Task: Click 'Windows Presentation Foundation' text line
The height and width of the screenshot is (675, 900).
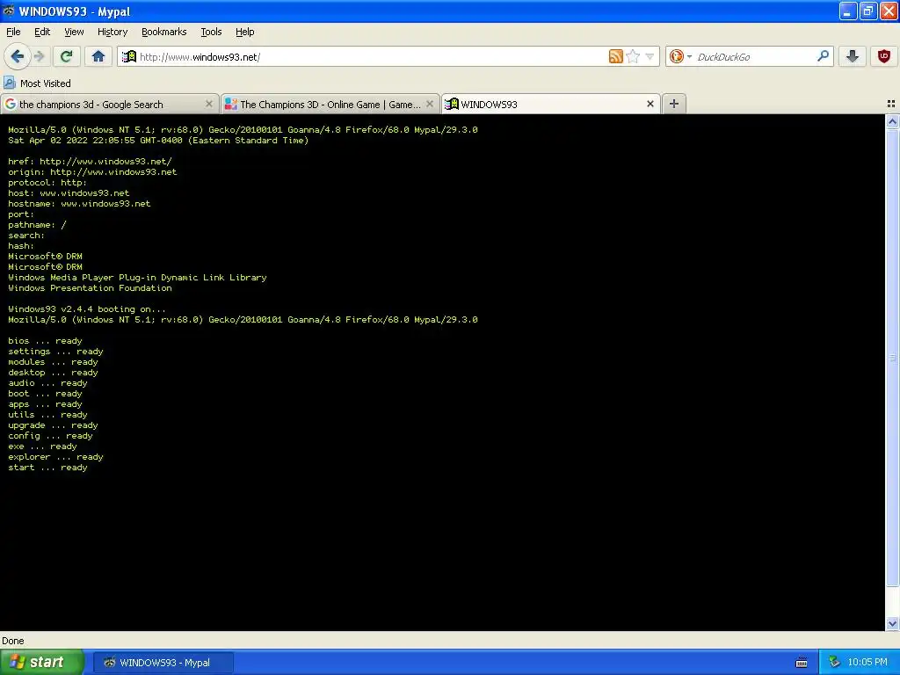Action: click(x=90, y=287)
